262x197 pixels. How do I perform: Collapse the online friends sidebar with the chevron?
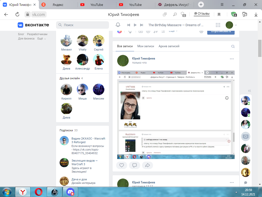pyautogui.click(x=249, y=91)
